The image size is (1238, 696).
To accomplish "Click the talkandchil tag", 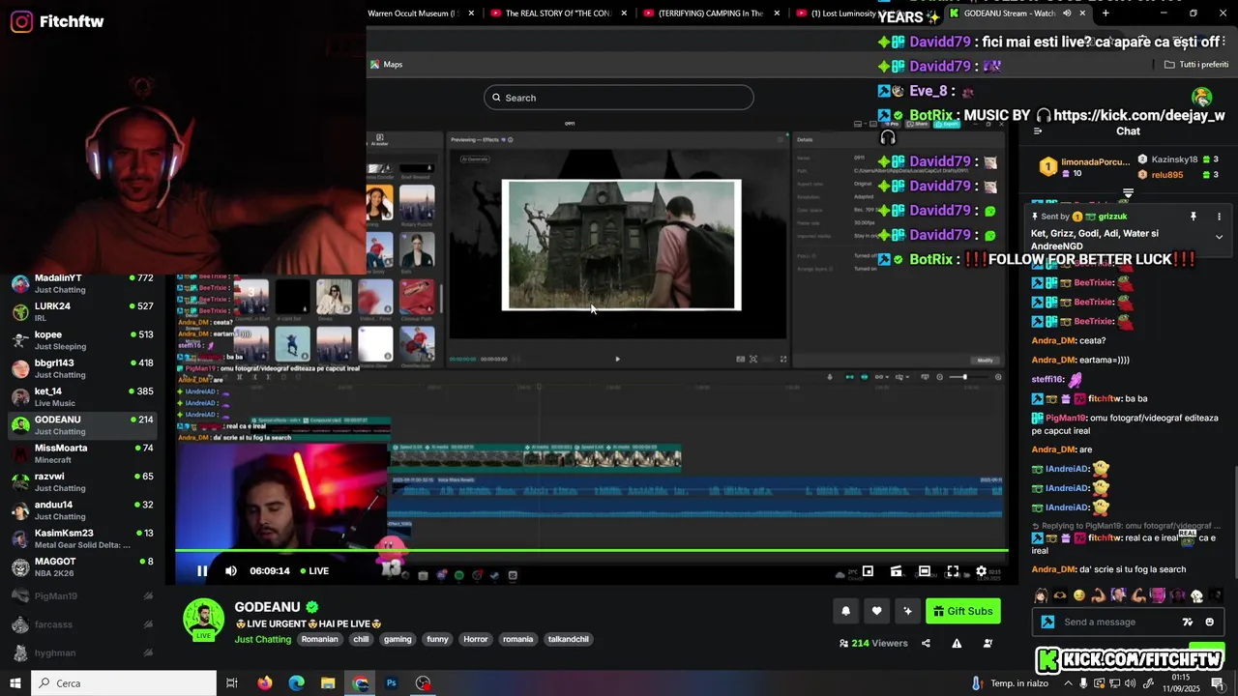I will [x=569, y=639].
